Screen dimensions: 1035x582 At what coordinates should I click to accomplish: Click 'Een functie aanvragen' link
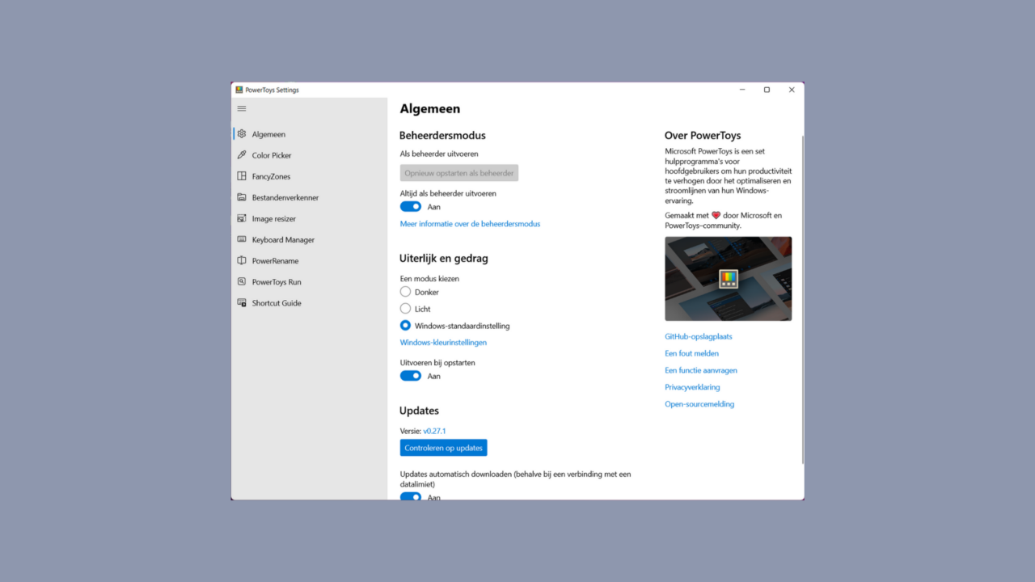pos(701,370)
